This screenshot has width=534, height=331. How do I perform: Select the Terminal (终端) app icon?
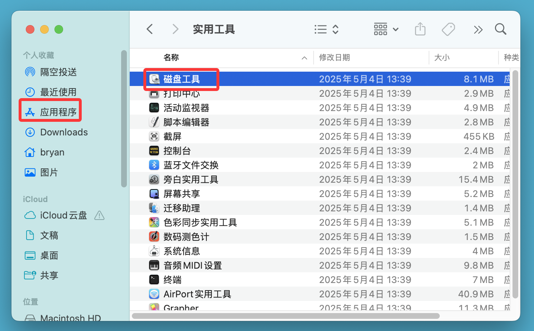click(x=154, y=279)
